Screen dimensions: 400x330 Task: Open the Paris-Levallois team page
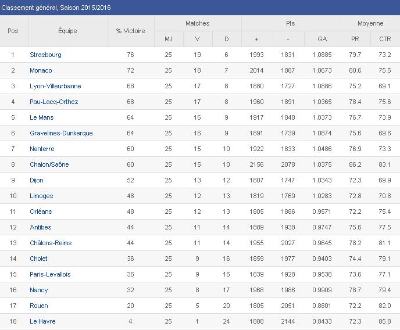[50, 274]
